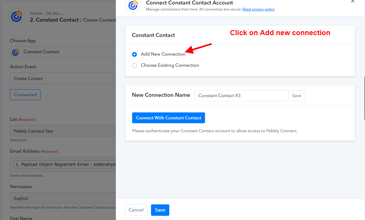Click the Email Address payload field
The width and height of the screenshot is (365, 220).
[x=63, y=164]
